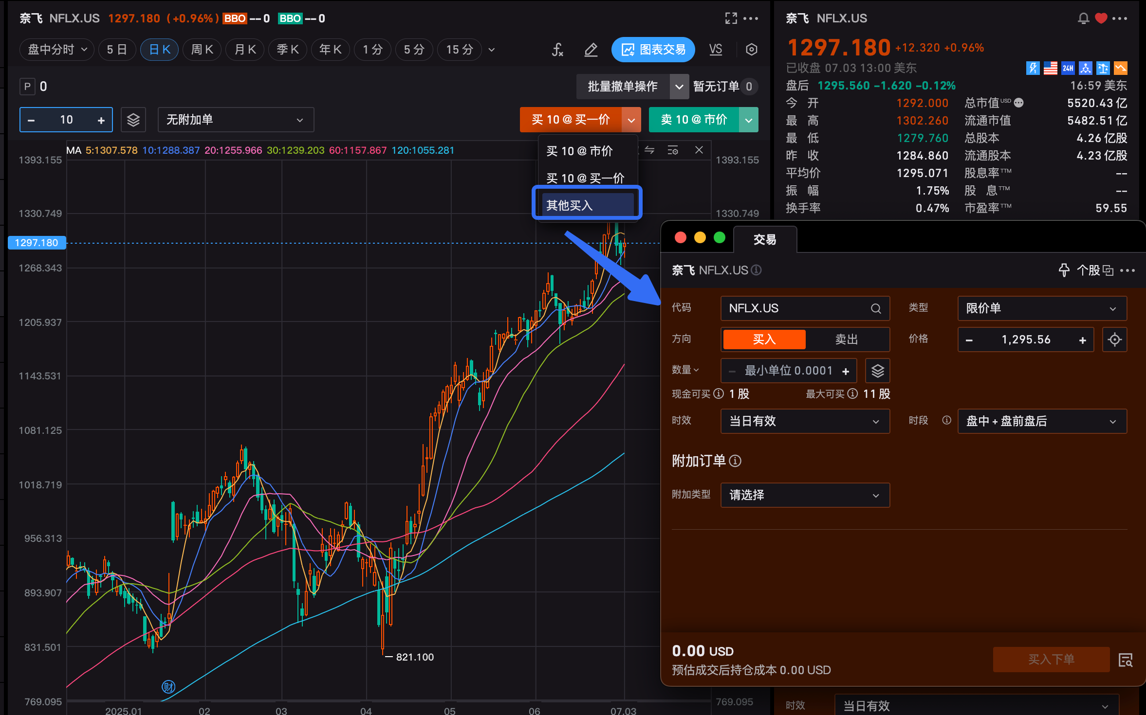Screen dimensions: 1146x715
Task: Open the indicator formula (fx) tool
Action: coord(557,50)
